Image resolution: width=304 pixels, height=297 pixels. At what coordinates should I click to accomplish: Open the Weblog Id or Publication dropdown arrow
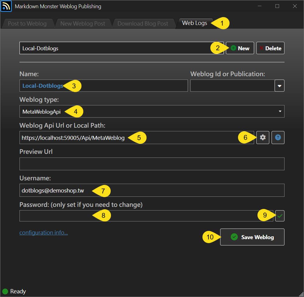click(x=279, y=86)
